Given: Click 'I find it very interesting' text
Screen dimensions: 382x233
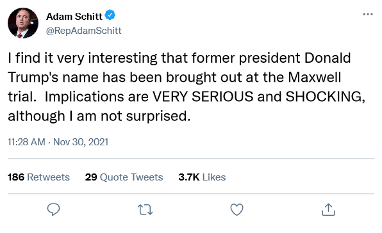Looking at the screenshot, I should 83,58.
